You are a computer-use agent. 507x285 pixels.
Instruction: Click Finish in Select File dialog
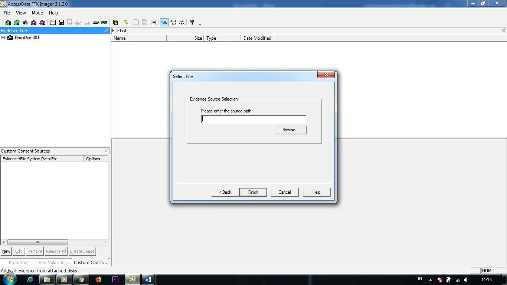tap(253, 192)
